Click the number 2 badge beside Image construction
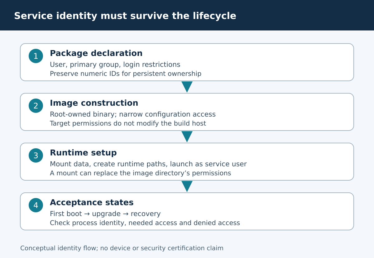Image resolution: width=374 pixels, height=258 pixels. point(36,106)
